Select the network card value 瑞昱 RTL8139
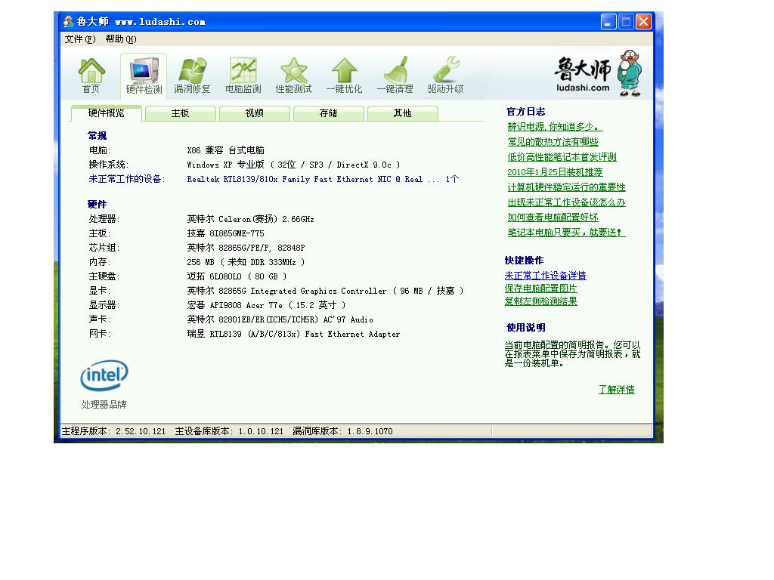774x580 pixels. pyautogui.click(x=293, y=334)
